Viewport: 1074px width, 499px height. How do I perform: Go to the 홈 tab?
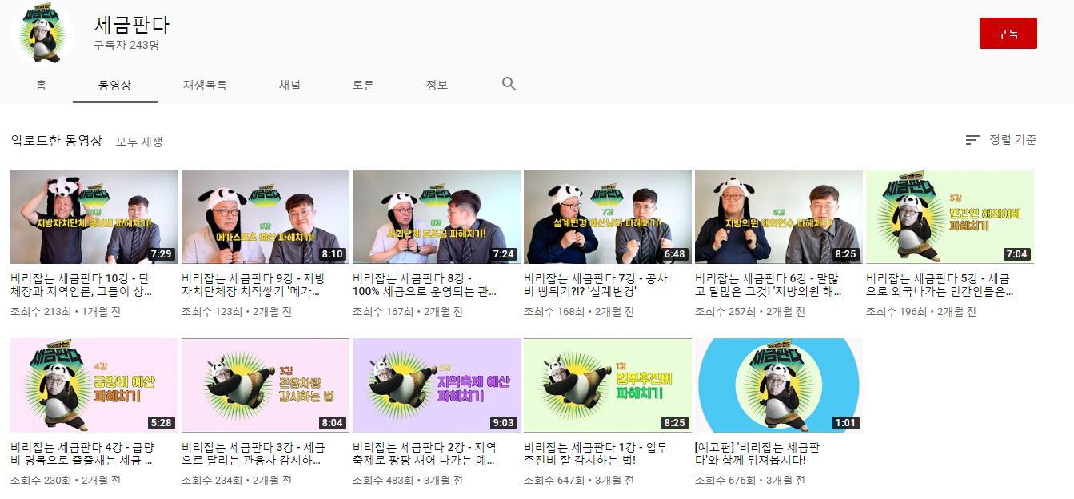(x=41, y=85)
